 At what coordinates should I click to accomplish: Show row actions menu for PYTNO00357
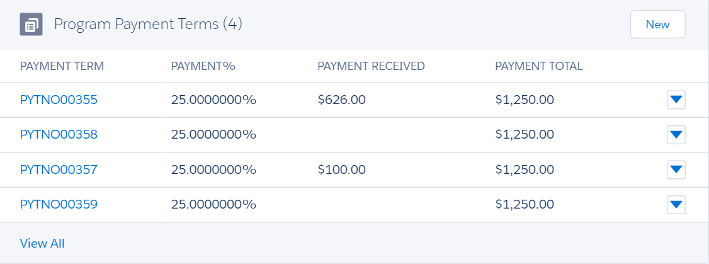tap(676, 169)
